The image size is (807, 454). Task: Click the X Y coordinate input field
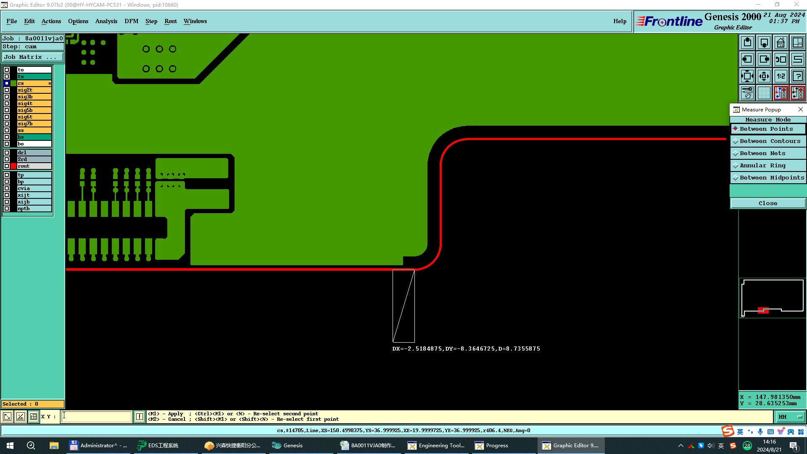(97, 417)
